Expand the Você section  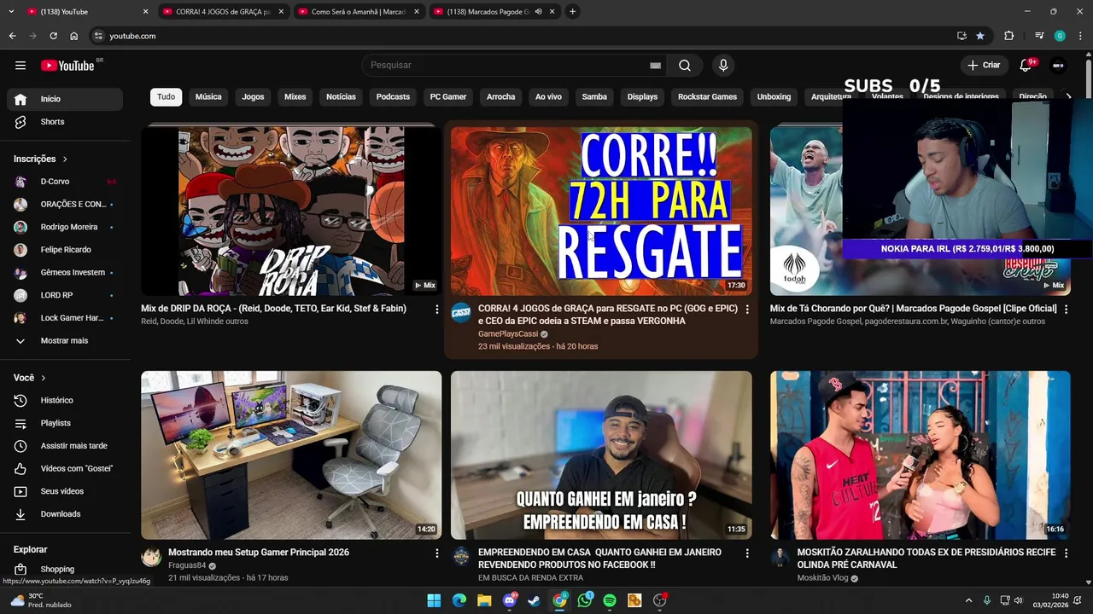[x=30, y=378]
